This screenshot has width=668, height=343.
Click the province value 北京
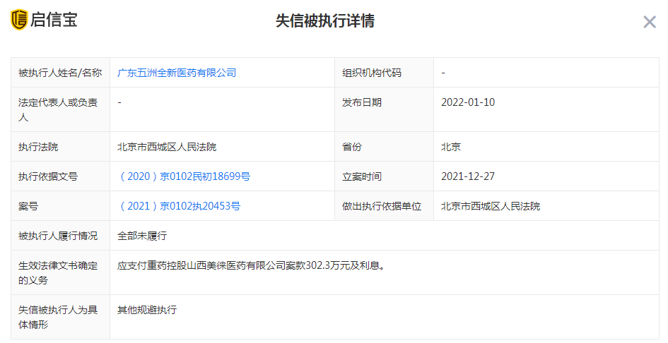[451, 147]
